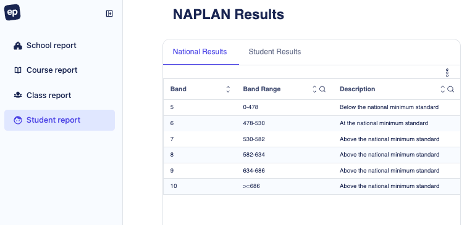Viewport: 467px width, 225px height.
Task: Sort by Band Range arrows
Action: tap(314, 89)
